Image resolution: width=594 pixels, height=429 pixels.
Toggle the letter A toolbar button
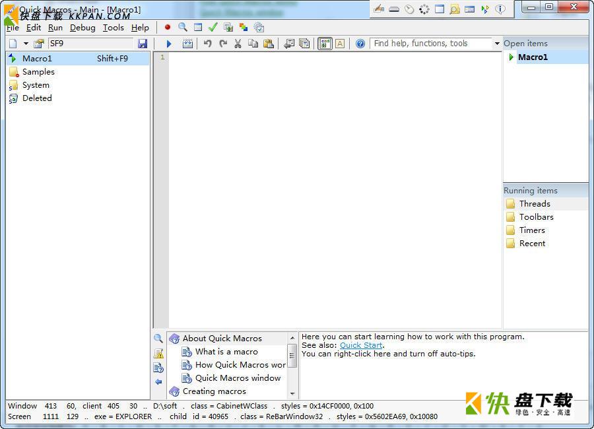click(x=340, y=44)
